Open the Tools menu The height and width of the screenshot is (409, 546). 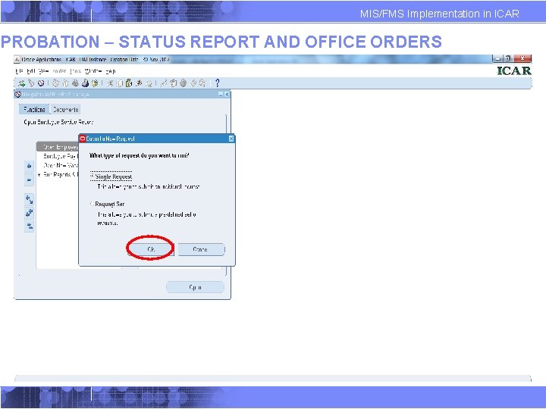(75, 71)
